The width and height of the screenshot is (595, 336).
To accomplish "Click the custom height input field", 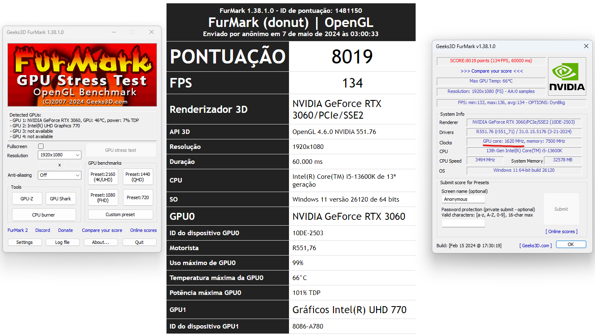I will tap(72, 165).
